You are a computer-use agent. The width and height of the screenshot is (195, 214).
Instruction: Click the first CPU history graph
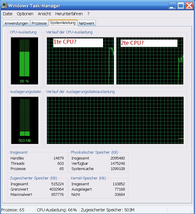coord(81,61)
